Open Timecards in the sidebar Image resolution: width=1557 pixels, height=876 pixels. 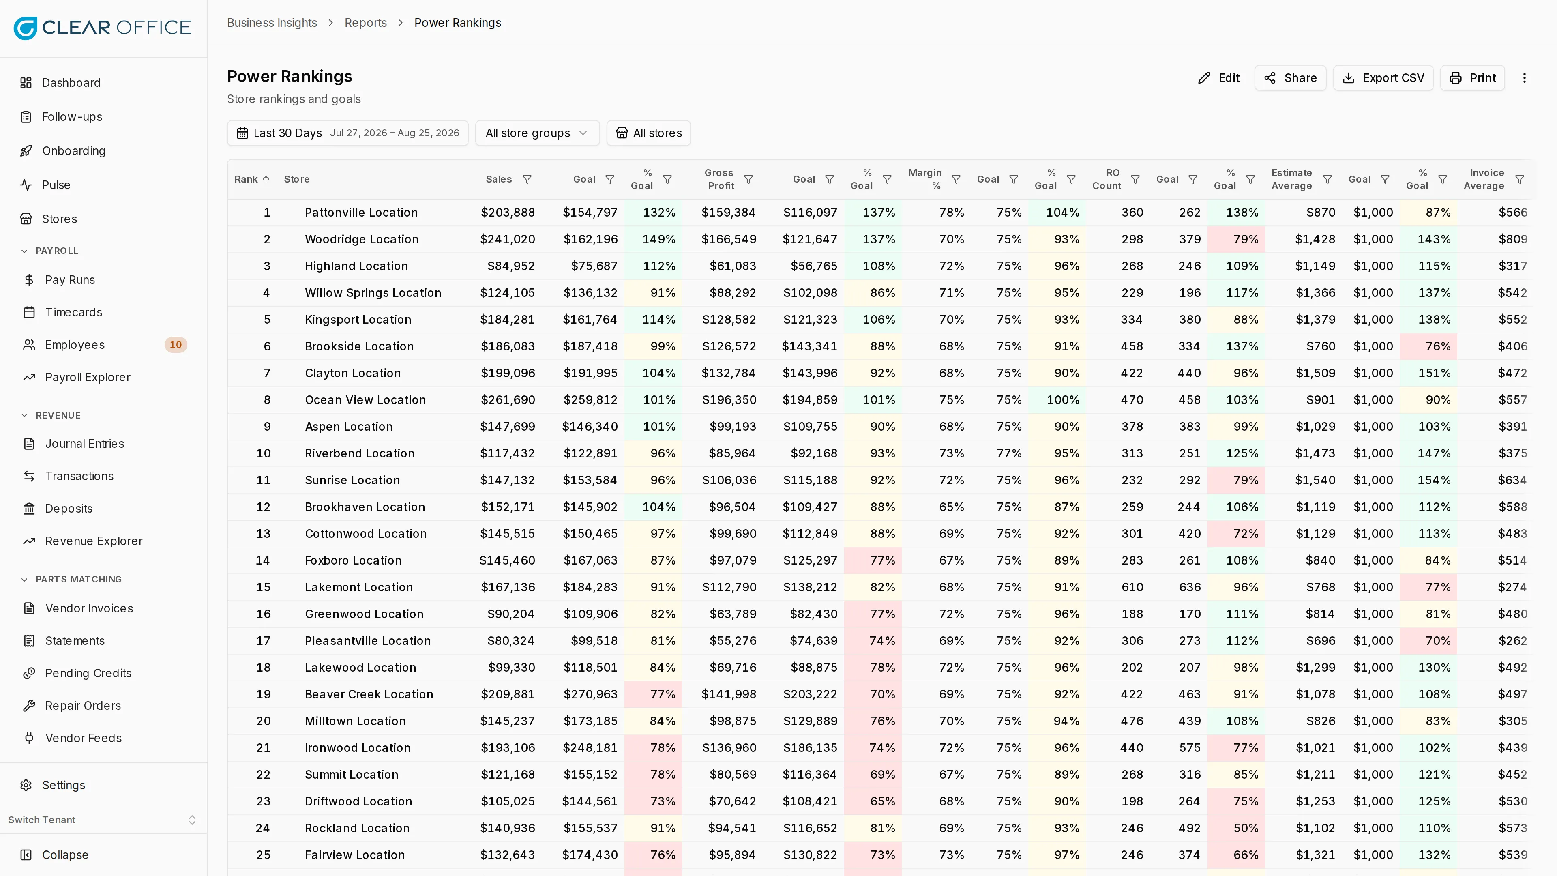pos(103,313)
